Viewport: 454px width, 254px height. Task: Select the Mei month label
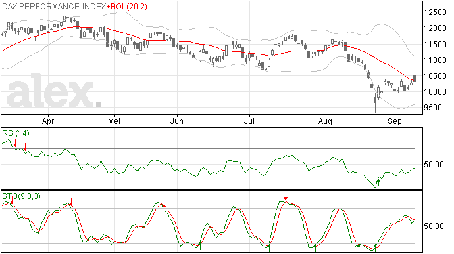114,121
